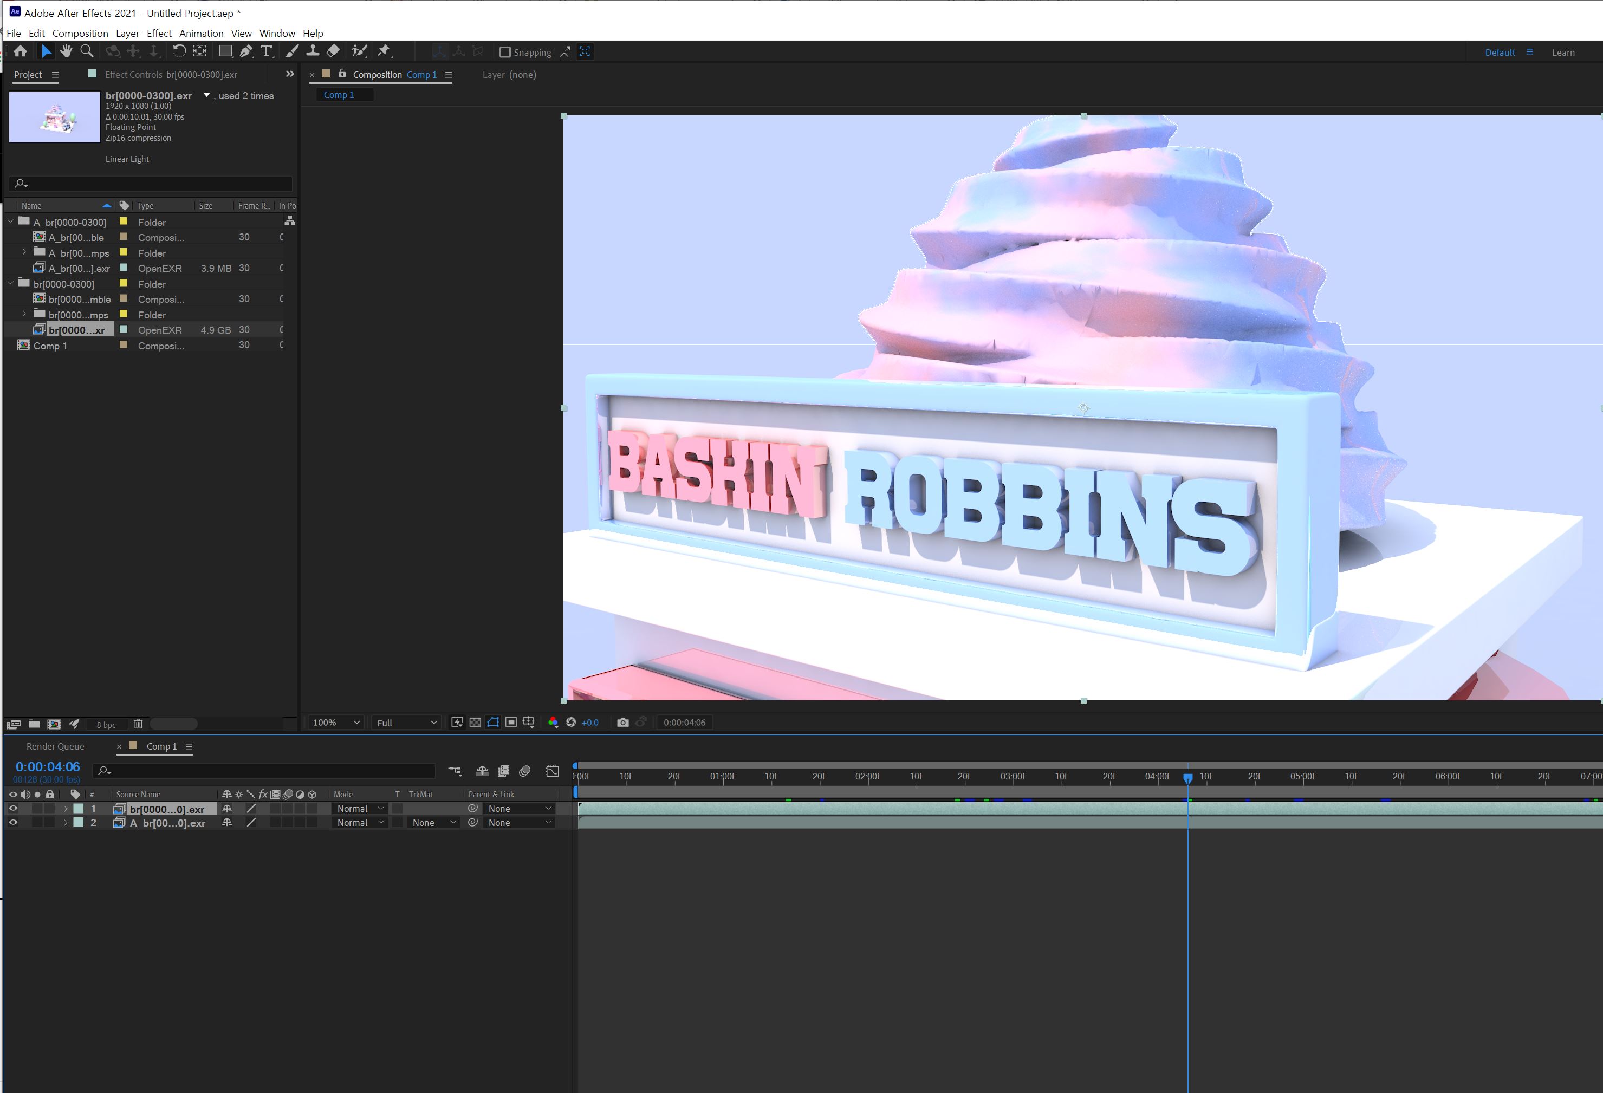Take a snapshot with camera icon
1603x1093 pixels.
(623, 723)
